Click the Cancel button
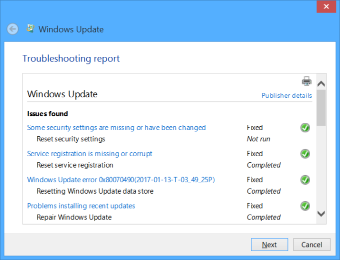Image resolution: width=340 pixels, height=260 pixels. click(x=311, y=245)
